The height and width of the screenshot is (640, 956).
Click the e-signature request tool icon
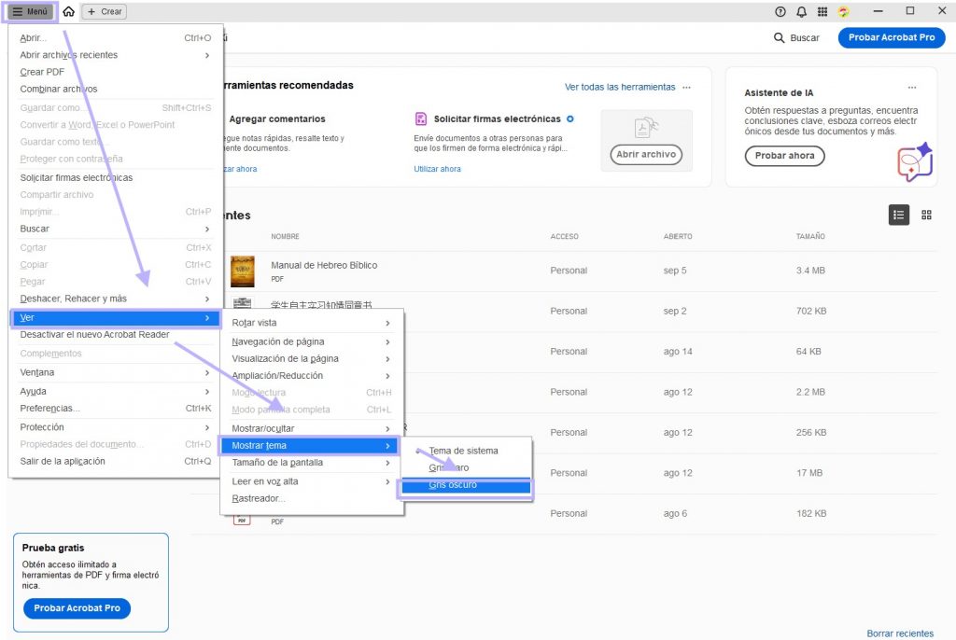(x=420, y=118)
